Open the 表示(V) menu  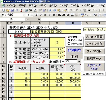tap(33, 6)
